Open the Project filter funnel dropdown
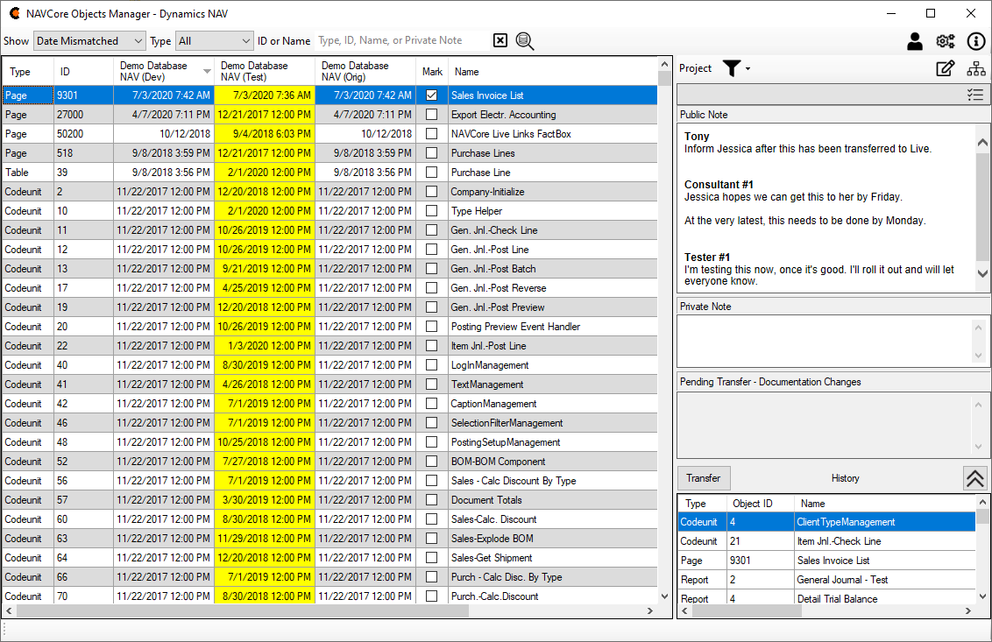 pos(736,68)
